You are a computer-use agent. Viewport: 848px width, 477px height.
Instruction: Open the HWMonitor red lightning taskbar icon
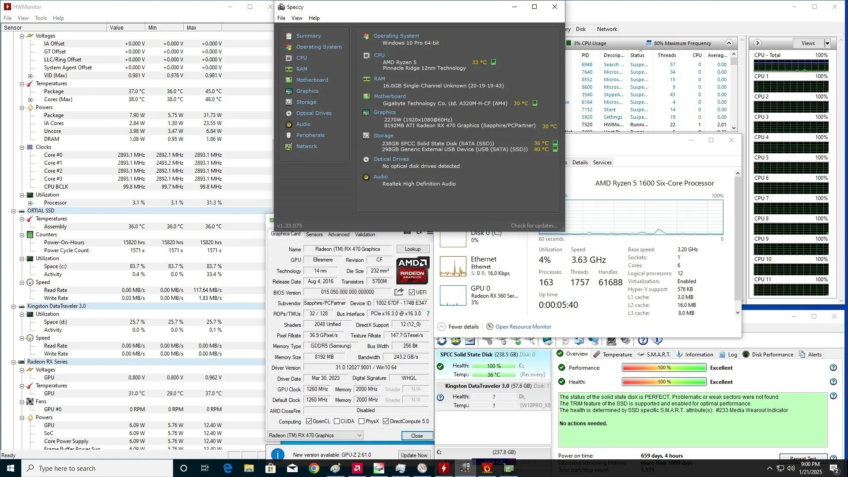point(444,468)
